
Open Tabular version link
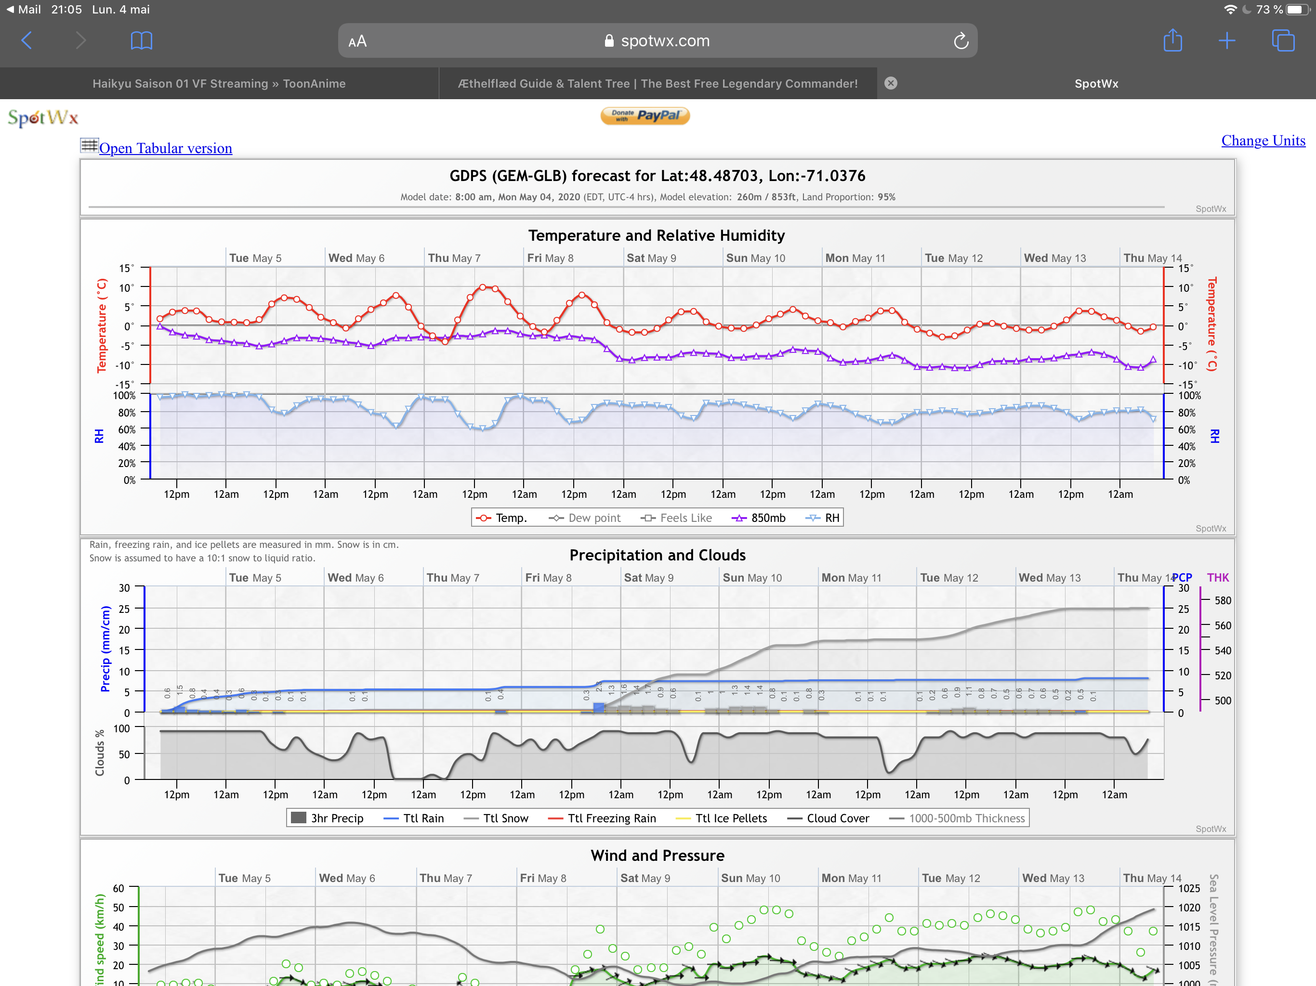pyautogui.click(x=165, y=148)
